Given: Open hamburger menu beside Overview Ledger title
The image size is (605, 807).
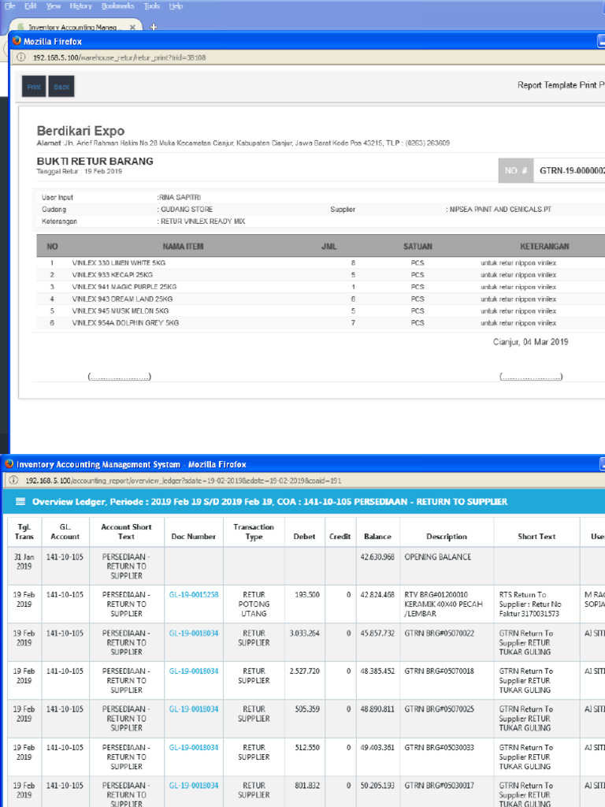Looking at the screenshot, I should tap(20, 501).
